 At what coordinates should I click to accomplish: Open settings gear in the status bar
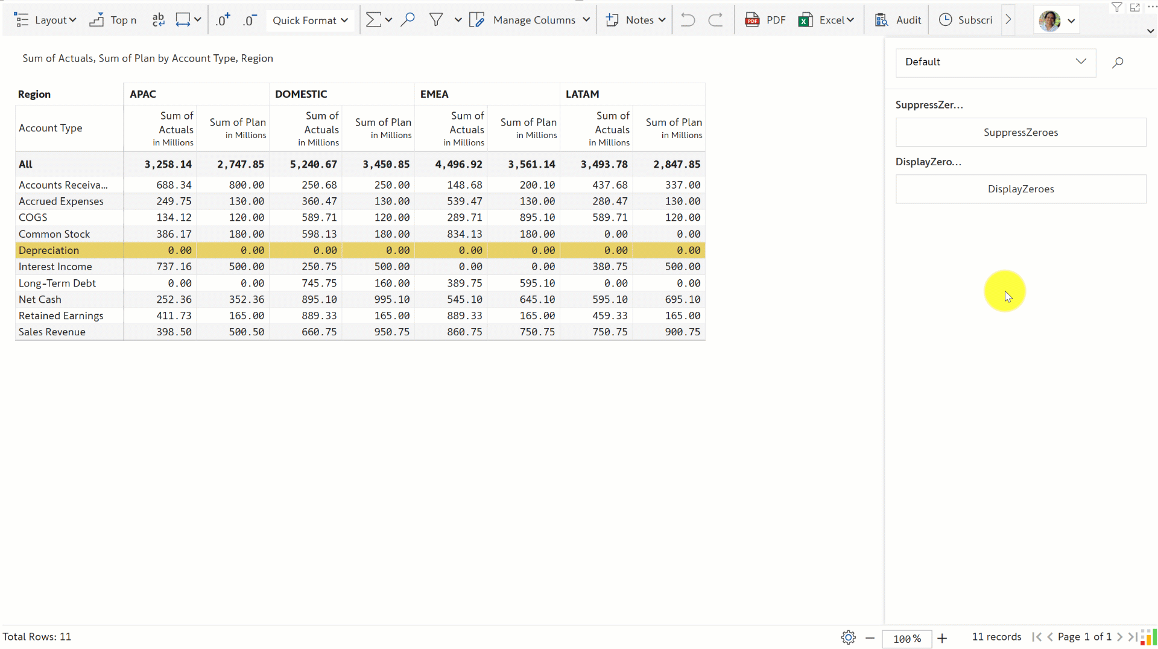(848, 638)
